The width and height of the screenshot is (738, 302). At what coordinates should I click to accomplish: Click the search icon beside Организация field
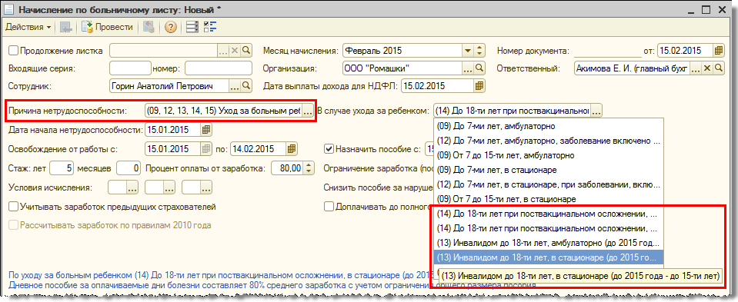pyautogui.click(x=479, y=68)
